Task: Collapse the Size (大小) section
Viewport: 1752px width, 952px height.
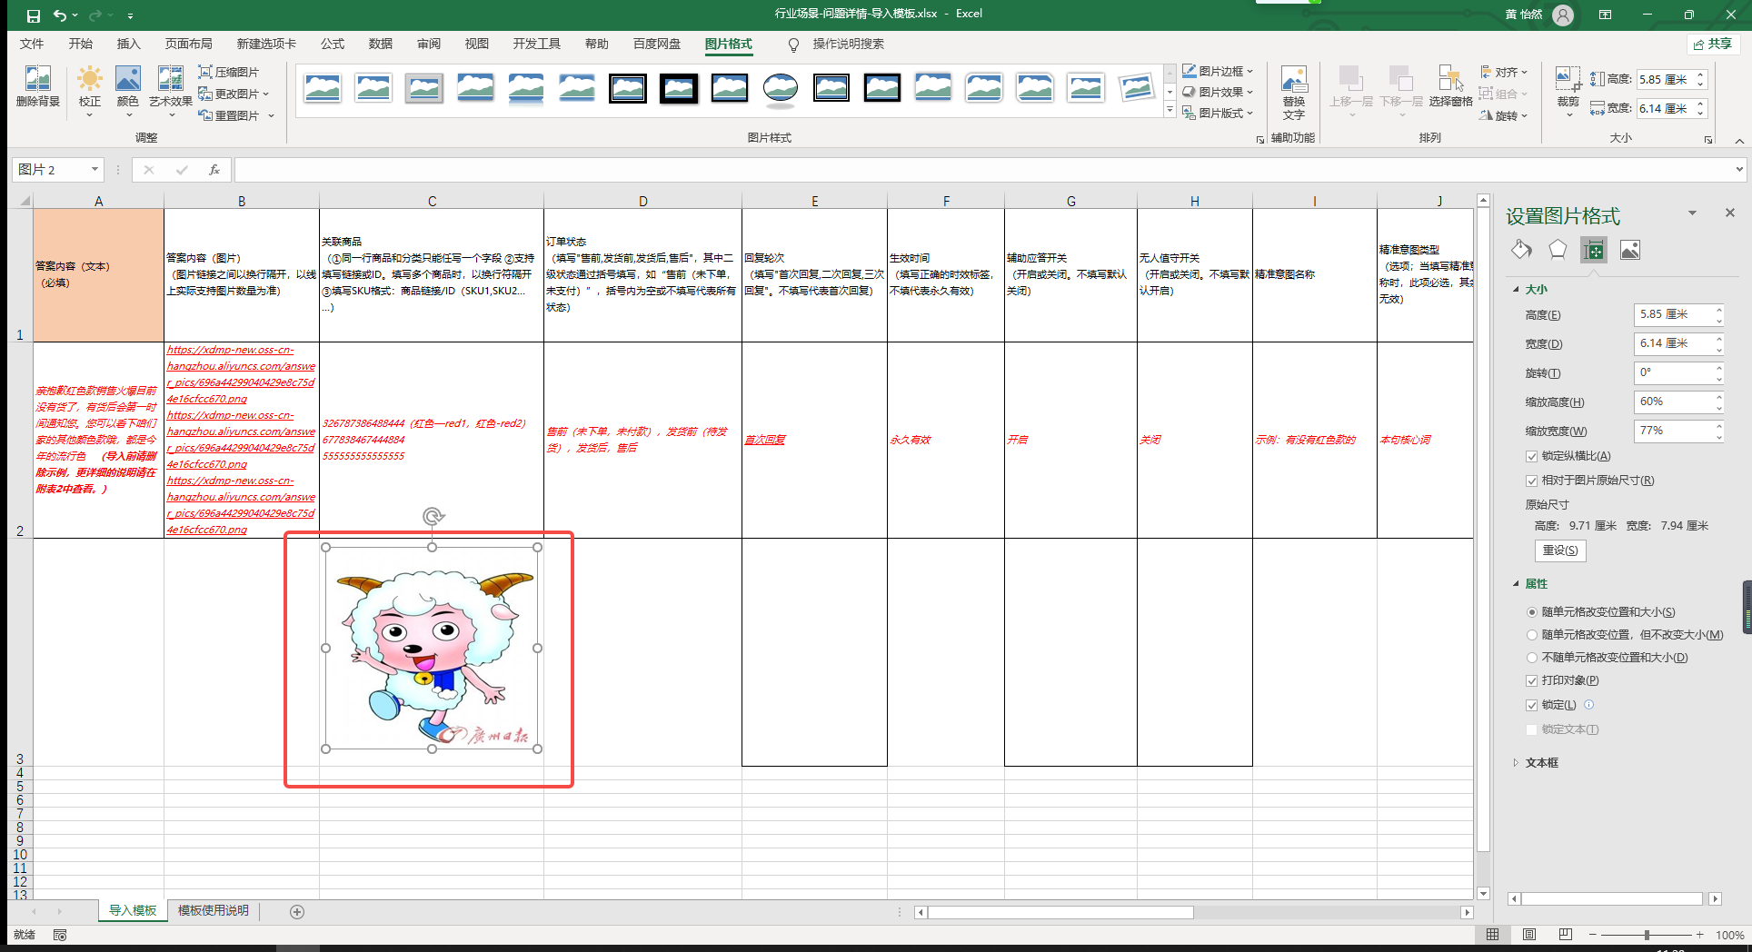Action: coord(1516,290)
